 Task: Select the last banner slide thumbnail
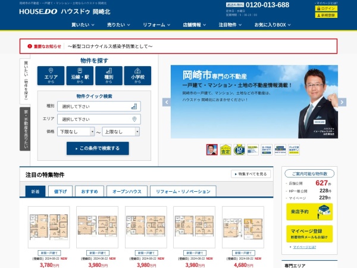click(x=294, y=149)
